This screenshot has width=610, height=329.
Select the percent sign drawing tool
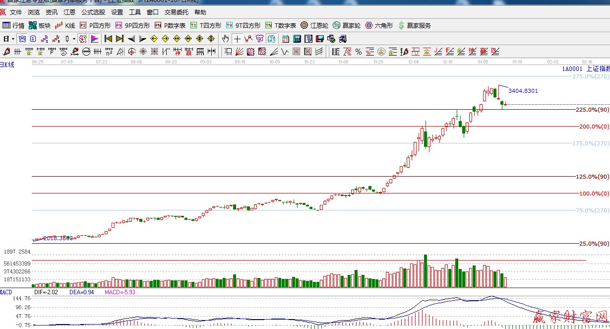[359, 51]
